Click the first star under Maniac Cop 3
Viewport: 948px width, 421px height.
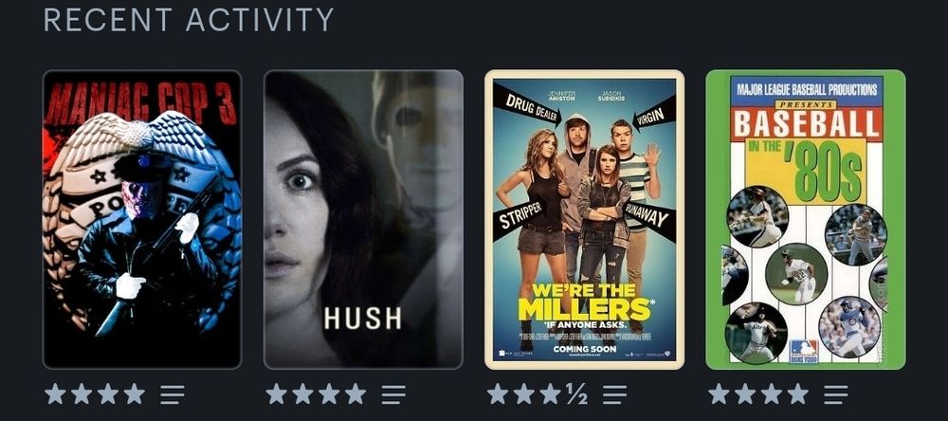(55, 394)
